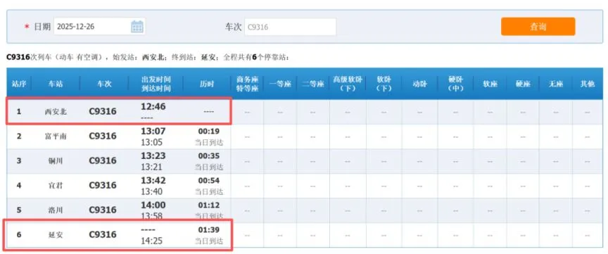
Task: Click the 车次 label beside the search input
Action: tap(234, 27)
